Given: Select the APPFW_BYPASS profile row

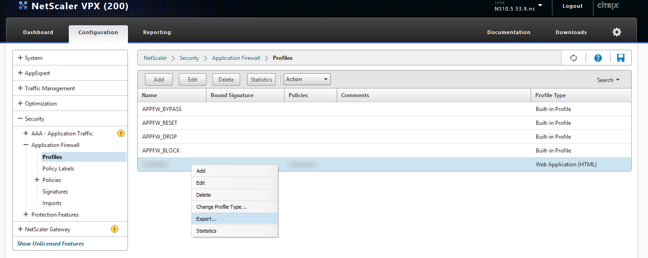Looking at the screenshot, I should click(384, 109).
